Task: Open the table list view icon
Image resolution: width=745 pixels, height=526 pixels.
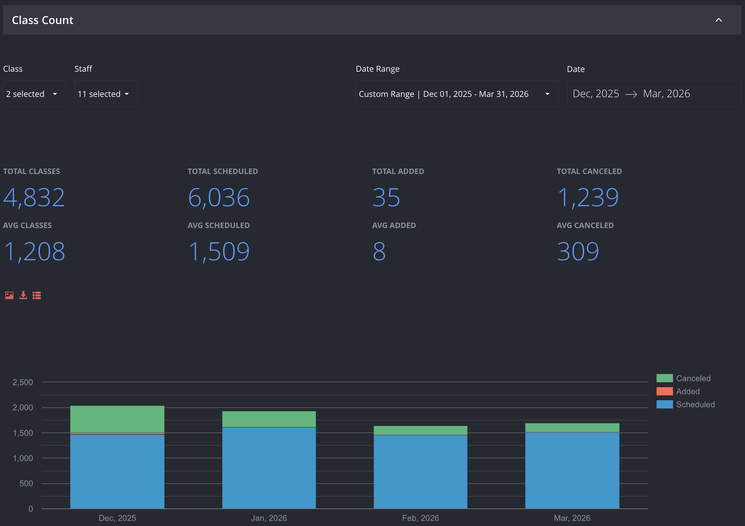Action: point(37,295)
